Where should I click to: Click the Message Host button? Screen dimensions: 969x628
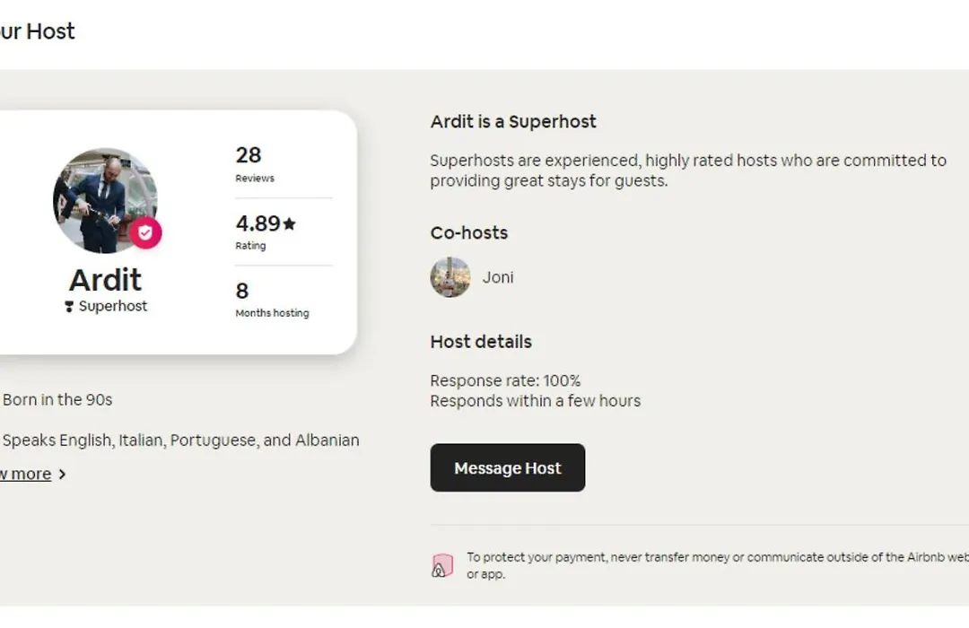(x=507, y=467)
